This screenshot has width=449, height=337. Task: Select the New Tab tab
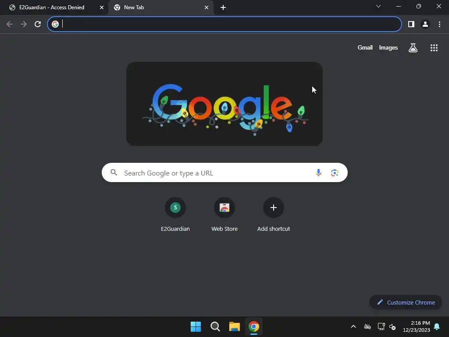pyautogui.click(x=160, y=7)
